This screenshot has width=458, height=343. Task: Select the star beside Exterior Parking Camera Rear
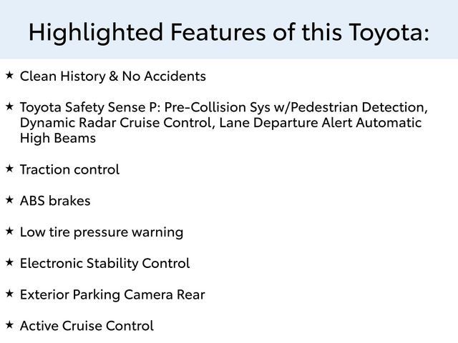pyautogui.click(x=9, y=293)
